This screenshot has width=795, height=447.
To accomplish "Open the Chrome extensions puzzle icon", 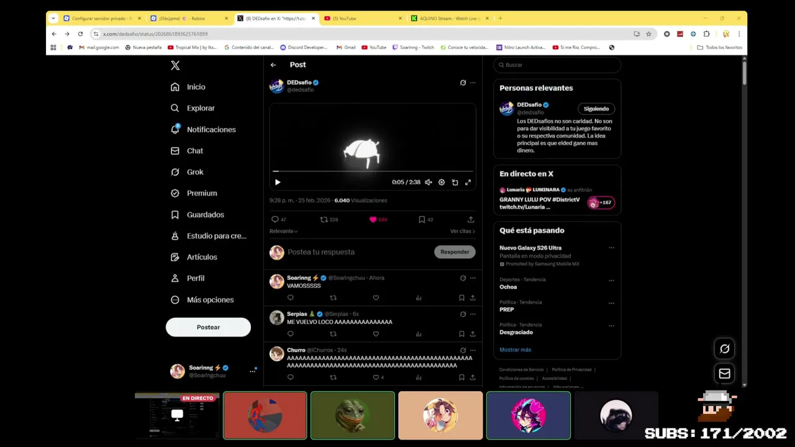I will (x=706, y=34).
